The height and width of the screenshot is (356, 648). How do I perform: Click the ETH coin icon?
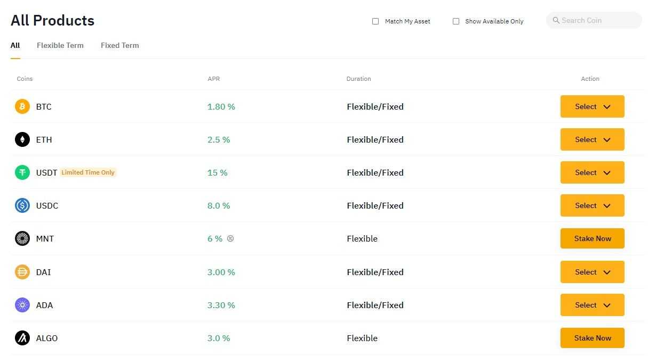pyautogui.click(x=22, y=139)
